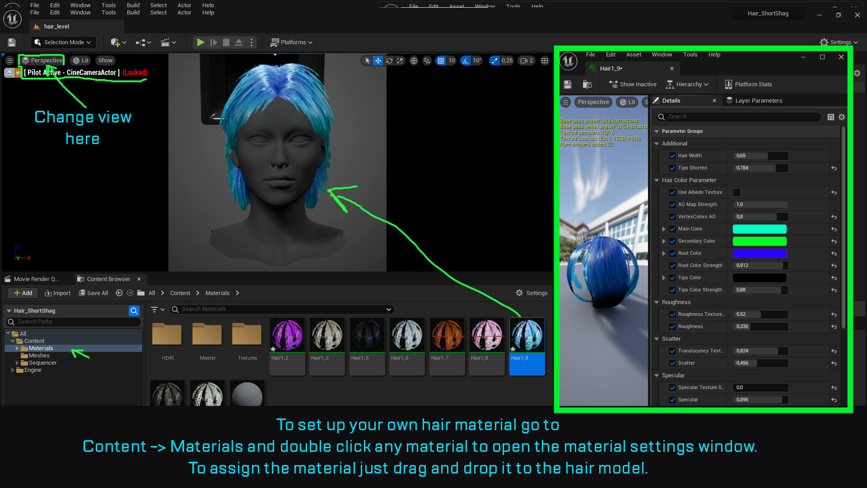
Task: Expand the Engine folder in tree
Action: pyautogui.click(x=13, y=370)
